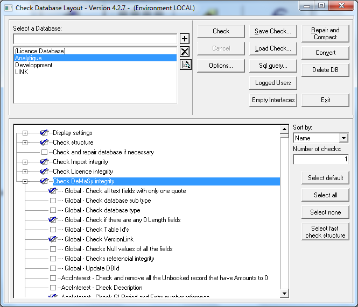Collapse the Check DeMaSy integrity node
Image resolution: width=358 pixels, height=307 pixels.
(x=25, y=182)
